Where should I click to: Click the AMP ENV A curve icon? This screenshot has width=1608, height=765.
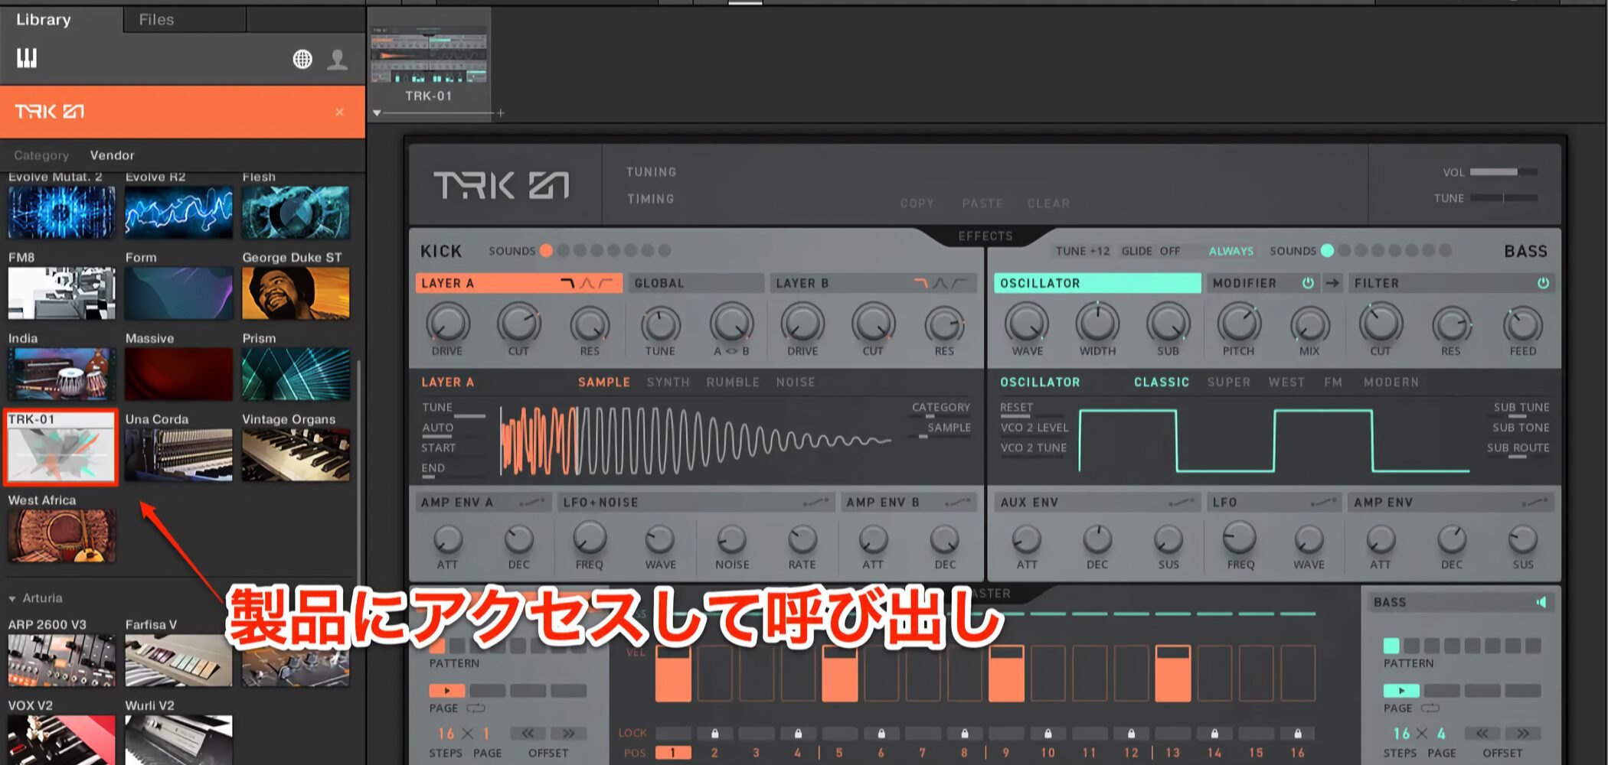click(x=532, y=503)
